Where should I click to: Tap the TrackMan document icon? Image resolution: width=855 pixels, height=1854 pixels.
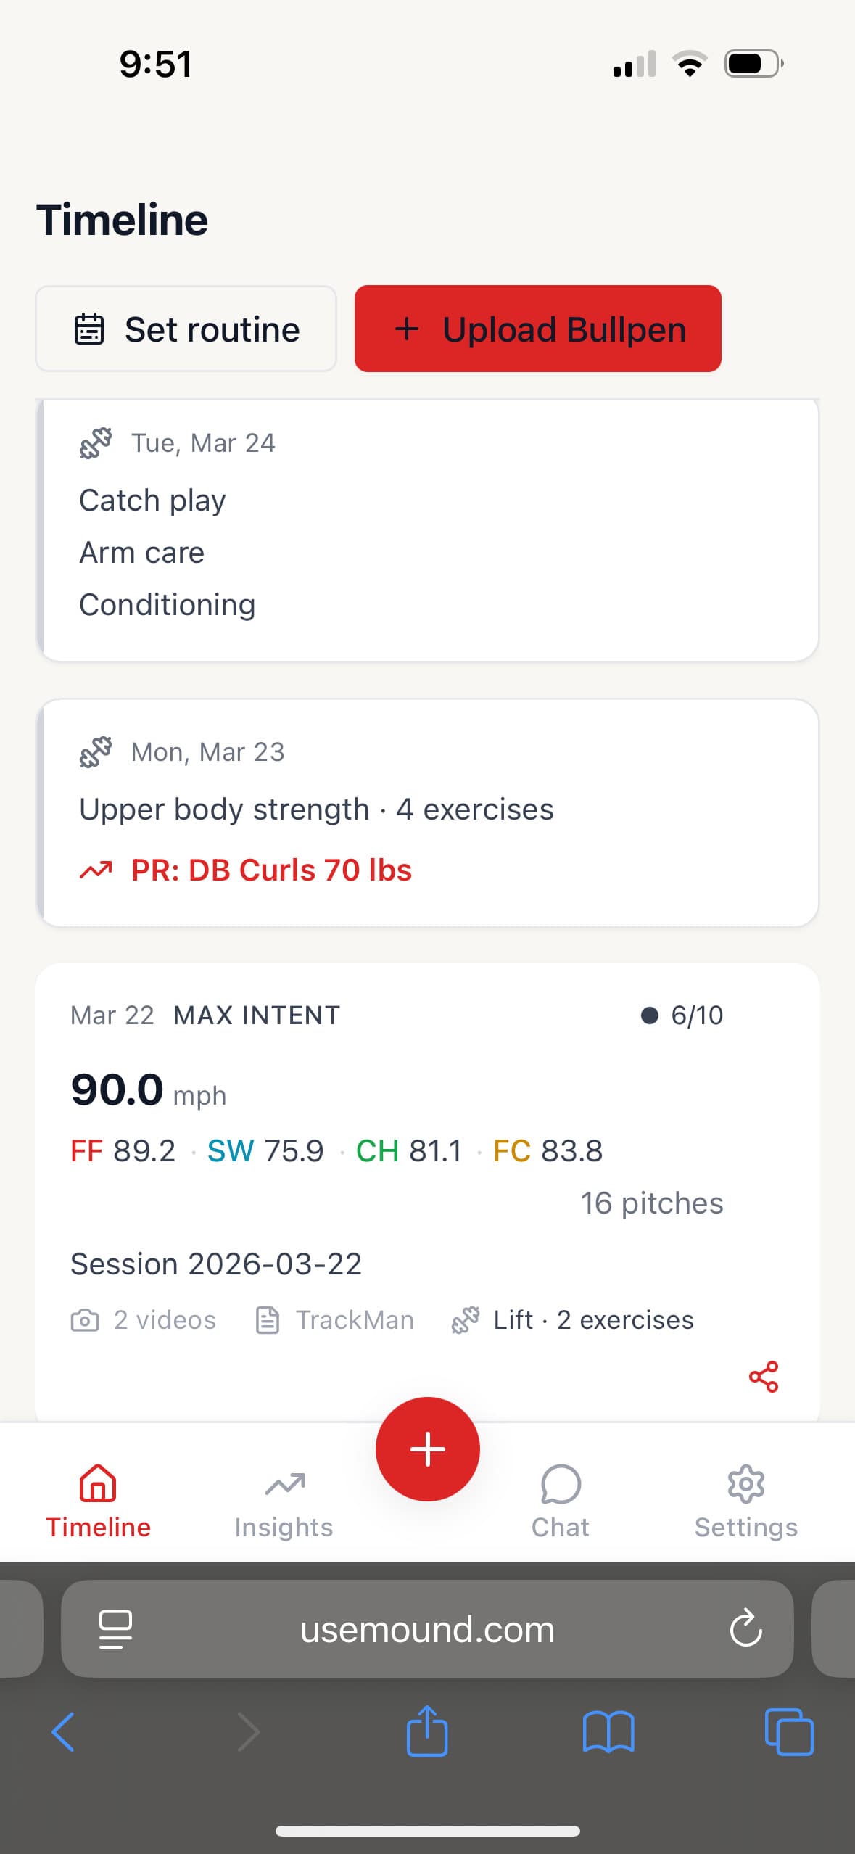click(x=268, y=1319)
